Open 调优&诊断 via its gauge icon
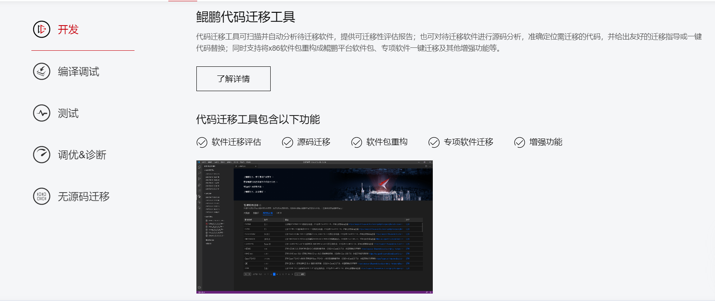The width and height of the screenshot is (715, 301). pyautogui.click(x=42, y=155)
